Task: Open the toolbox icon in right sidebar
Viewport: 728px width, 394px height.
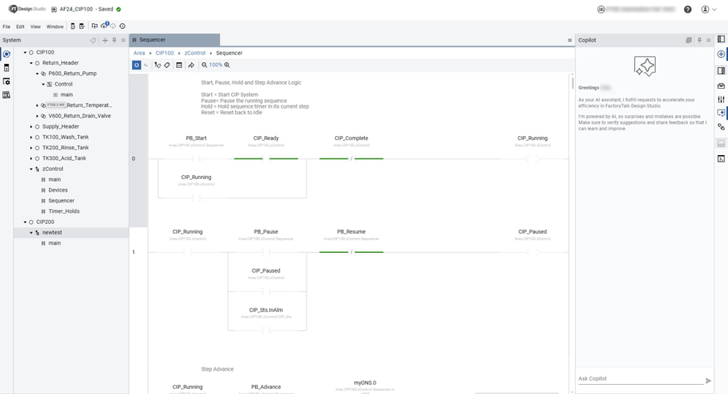Action: pyautogui.click(x=721, y=85)
